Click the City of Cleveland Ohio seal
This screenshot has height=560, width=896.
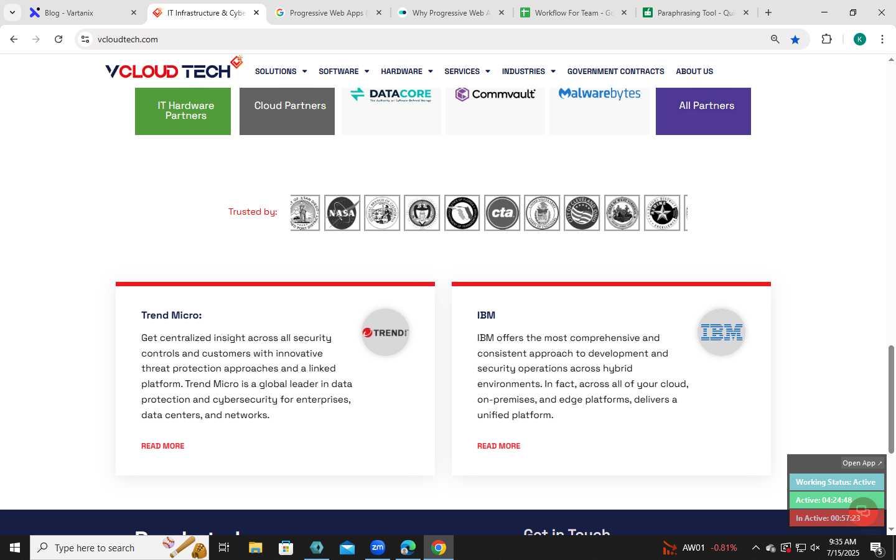coord(582,213)
